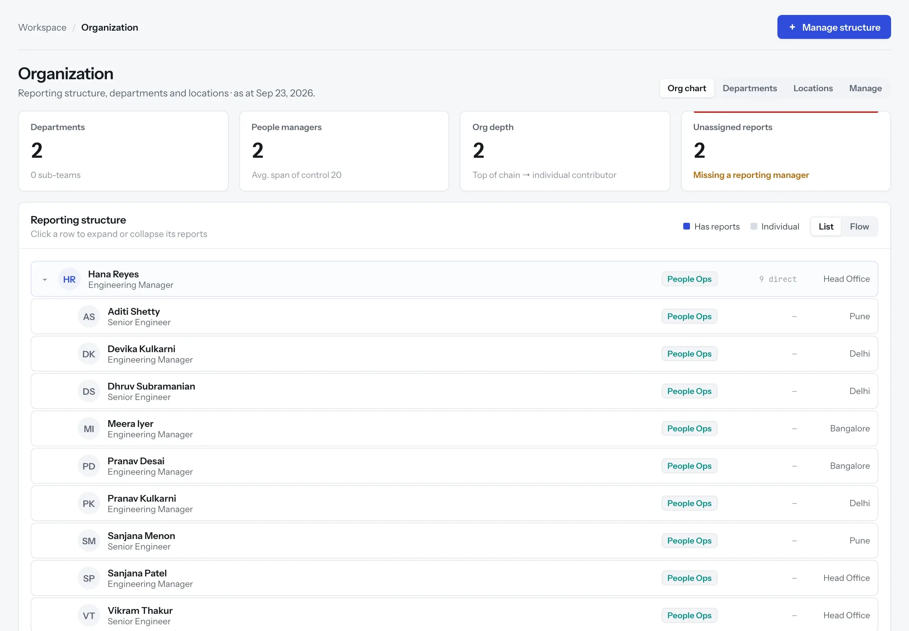Select the Devika Kulkarni name
This screenshot has width=909, height=631.
coord(142,349)
